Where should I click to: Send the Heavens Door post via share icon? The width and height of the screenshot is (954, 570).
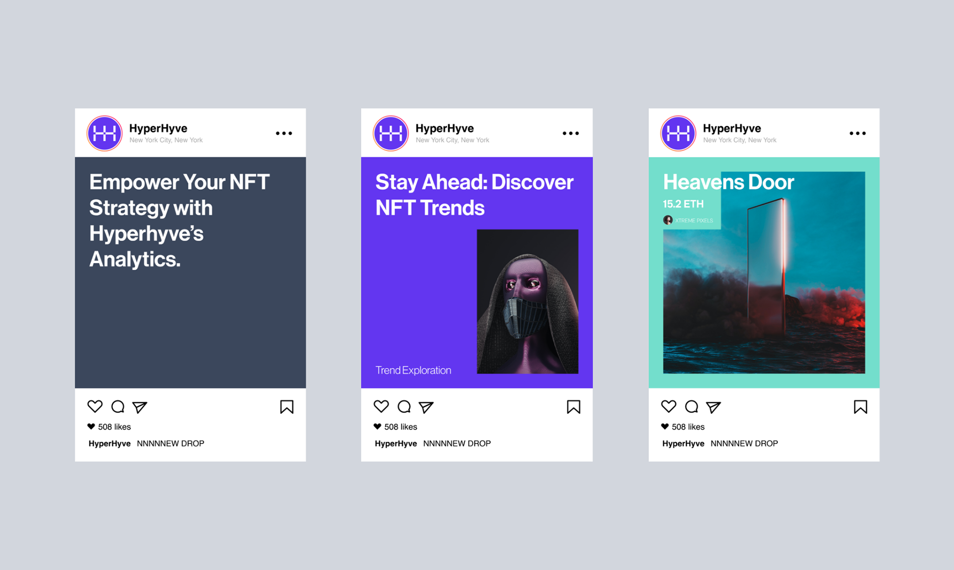pos(713,407)
